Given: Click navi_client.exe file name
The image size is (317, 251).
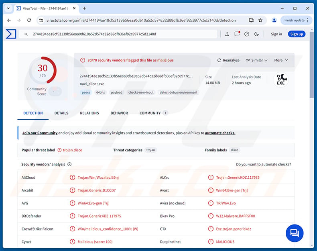Looking at the screenshot, I should point(92,84).
